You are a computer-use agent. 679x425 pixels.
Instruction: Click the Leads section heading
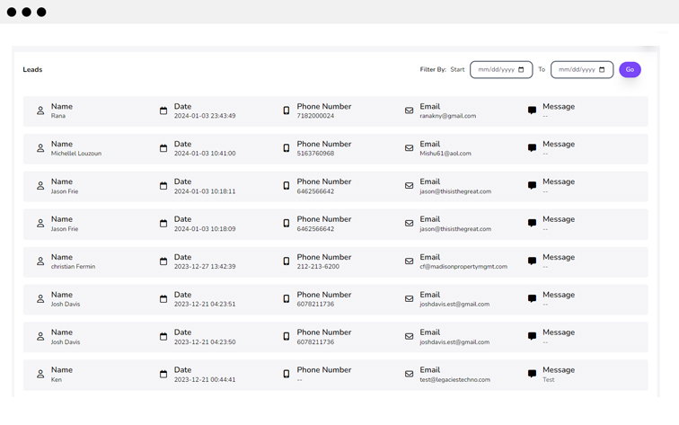pyautogui.click(x=32, y=69)
